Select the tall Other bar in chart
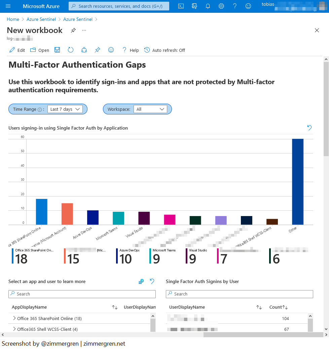Image resolution: width=329 pixels, height=349 pixels. (x=298, y=182)
